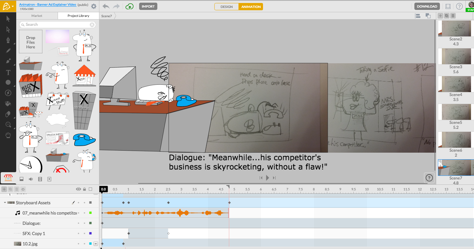Add a new layer in timeline

[4, 189]
